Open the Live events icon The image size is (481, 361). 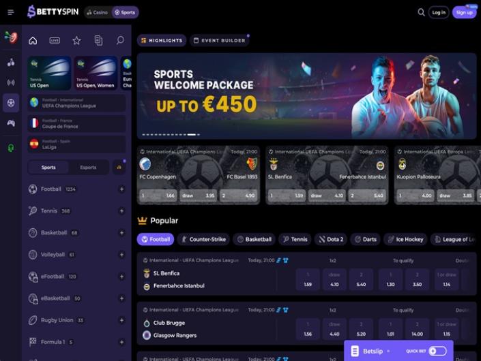click(55, 40)
